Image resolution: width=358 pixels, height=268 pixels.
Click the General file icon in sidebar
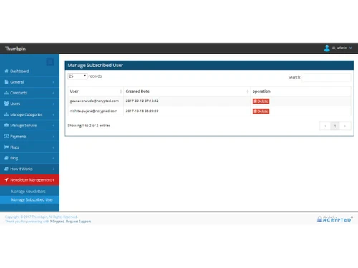[x=6, y=82]
